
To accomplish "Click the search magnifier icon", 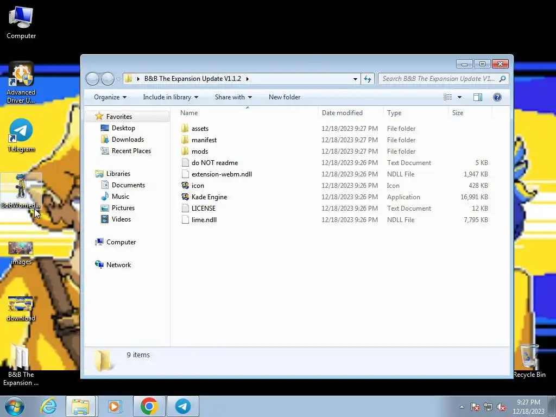I will [x=502, y=79].
